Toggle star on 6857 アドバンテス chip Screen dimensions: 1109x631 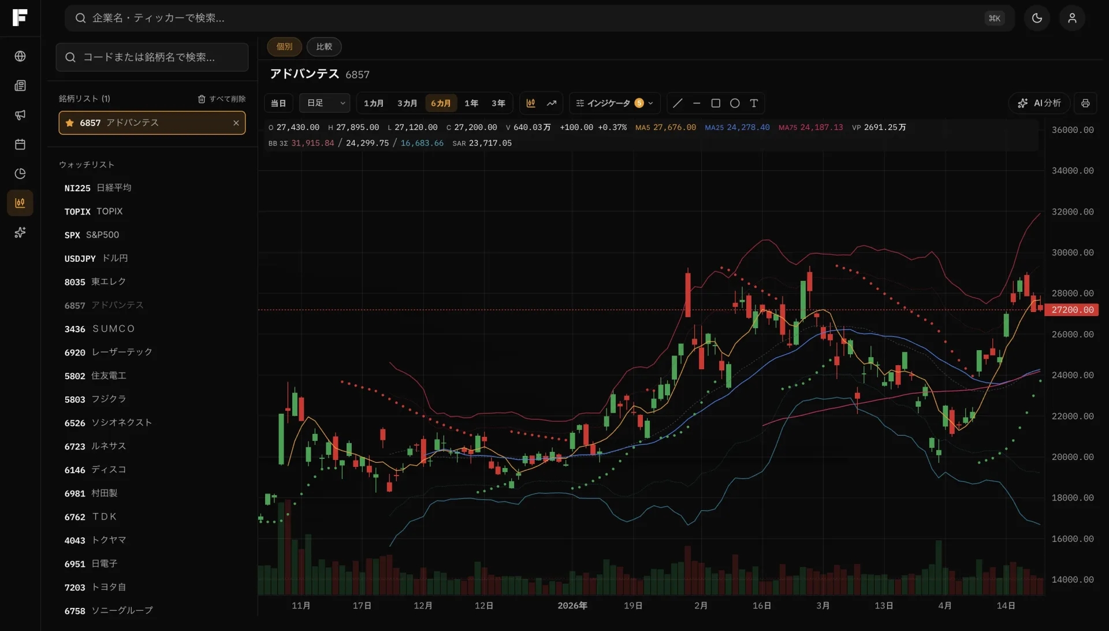click(x=70, y=123)
